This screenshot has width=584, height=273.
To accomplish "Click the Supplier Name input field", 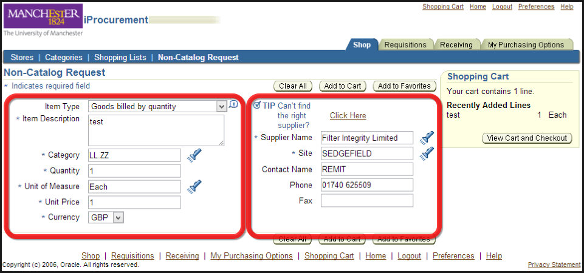I will (367, 138).
